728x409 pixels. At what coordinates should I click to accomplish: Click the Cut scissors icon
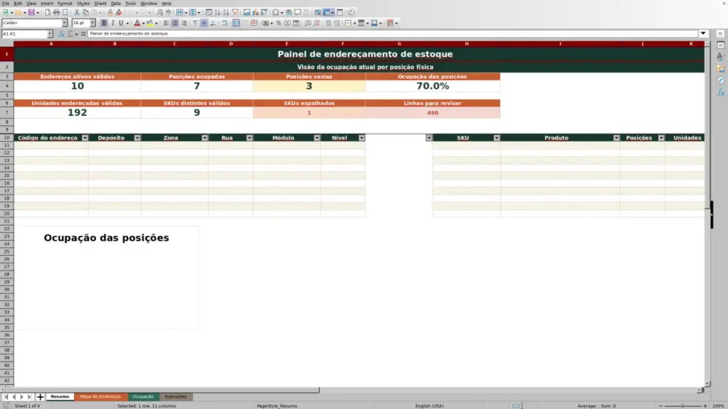(x=77, y=13)
